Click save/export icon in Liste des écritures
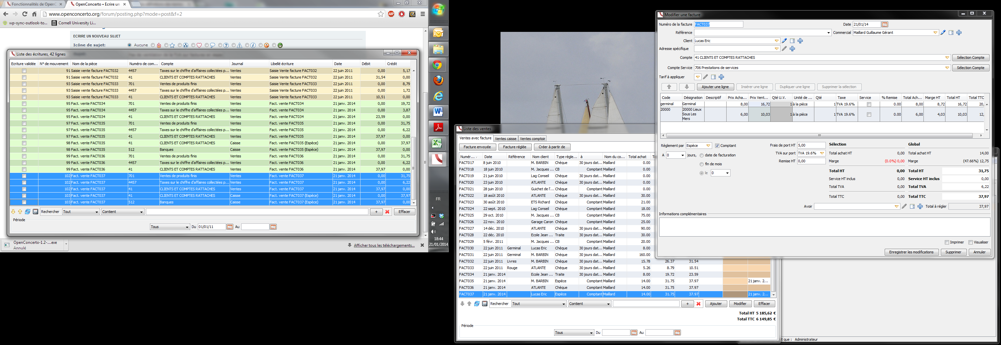Screen dimensions: 1001x345 [35, 212]
